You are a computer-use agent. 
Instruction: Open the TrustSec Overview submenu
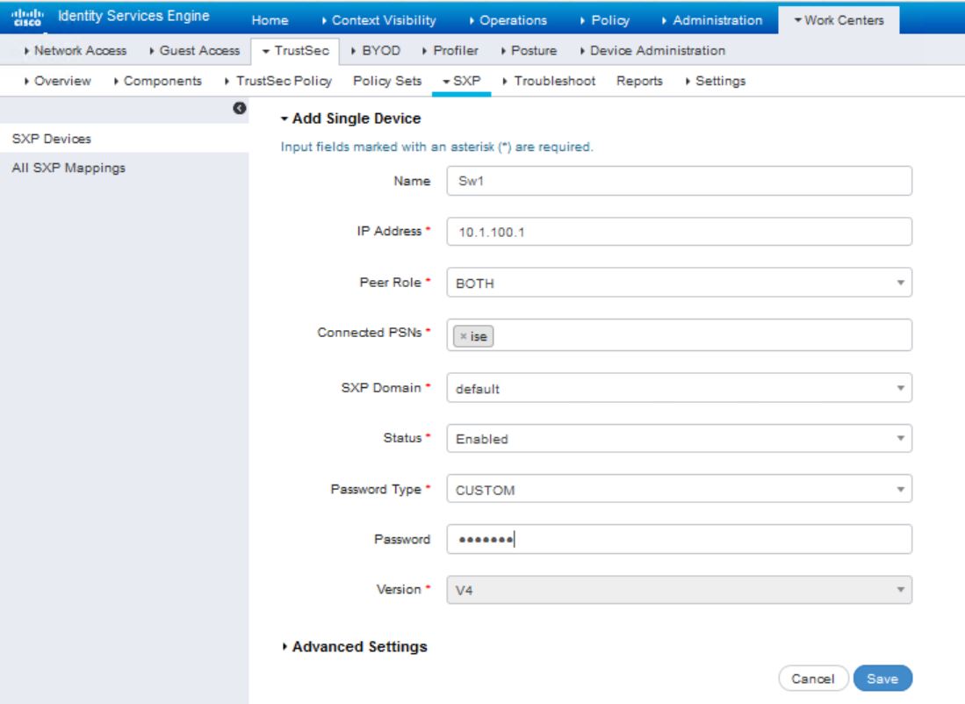57,81
